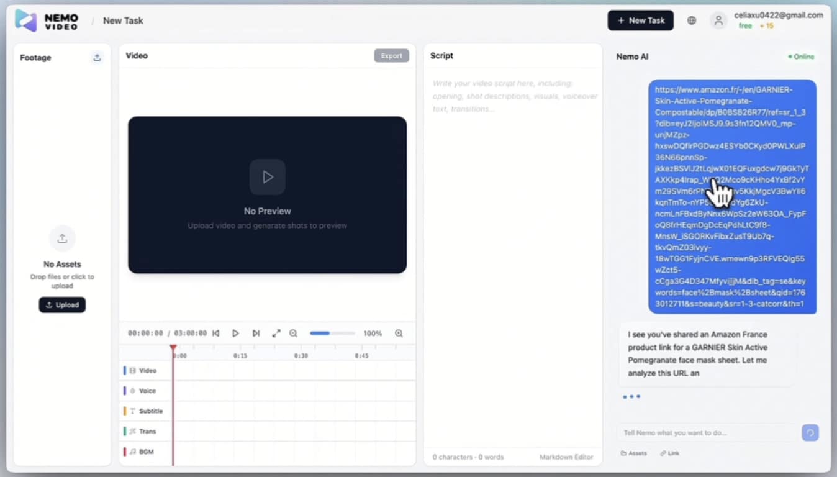
Task: Open the user profile icon
Action: point(718,20)
